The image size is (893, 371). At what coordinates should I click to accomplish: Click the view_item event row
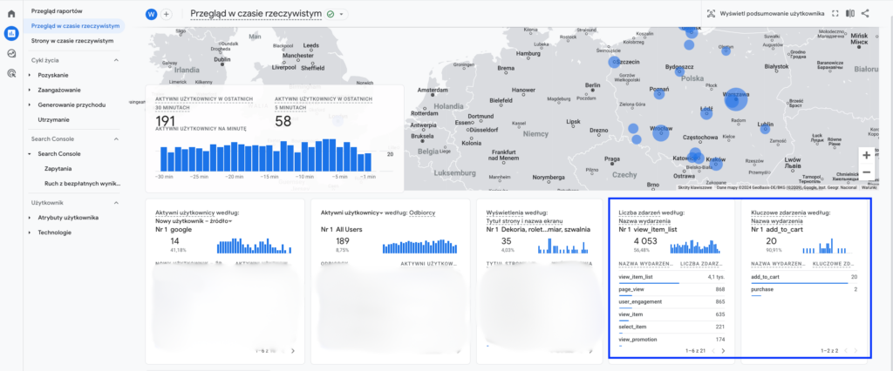pos(671,314)
